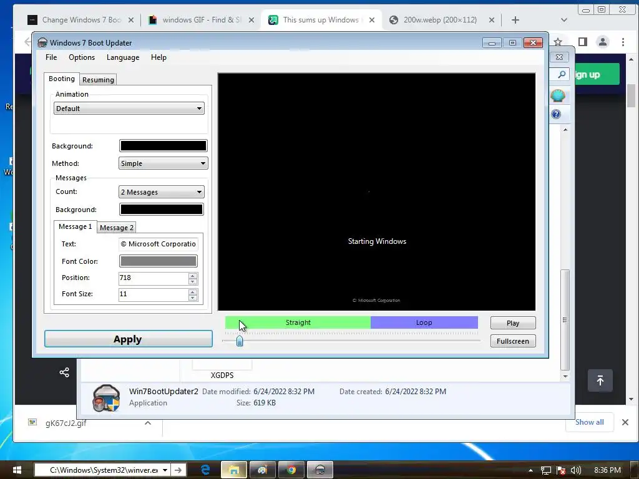Image resolution: width=639 pixels, height=479 pixels.
Task: Open Edge from the taskbar
Action: coord(205,470)
